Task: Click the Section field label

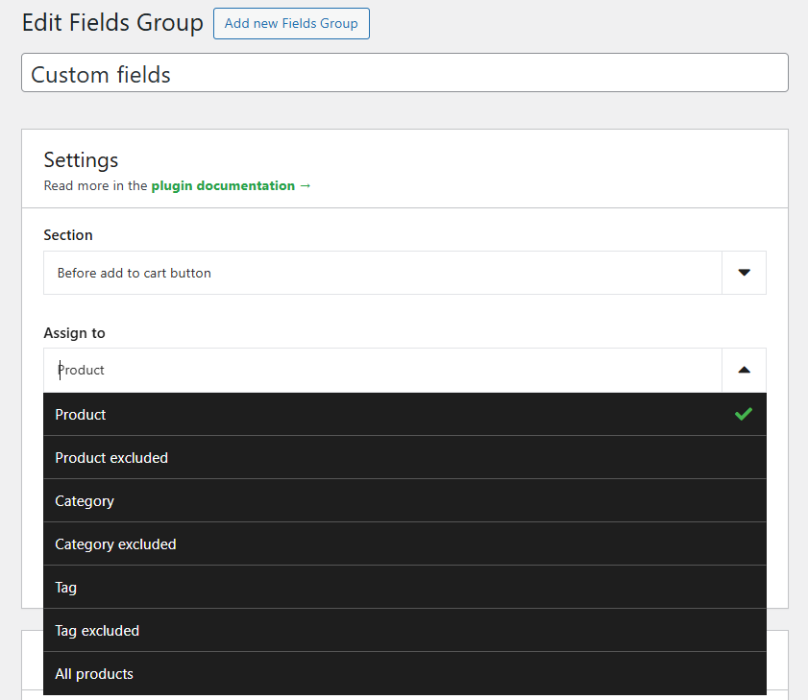Action: (x=68, y=235)
